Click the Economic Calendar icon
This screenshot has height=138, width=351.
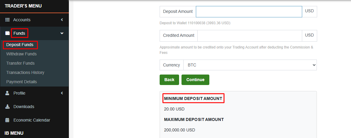7,120
